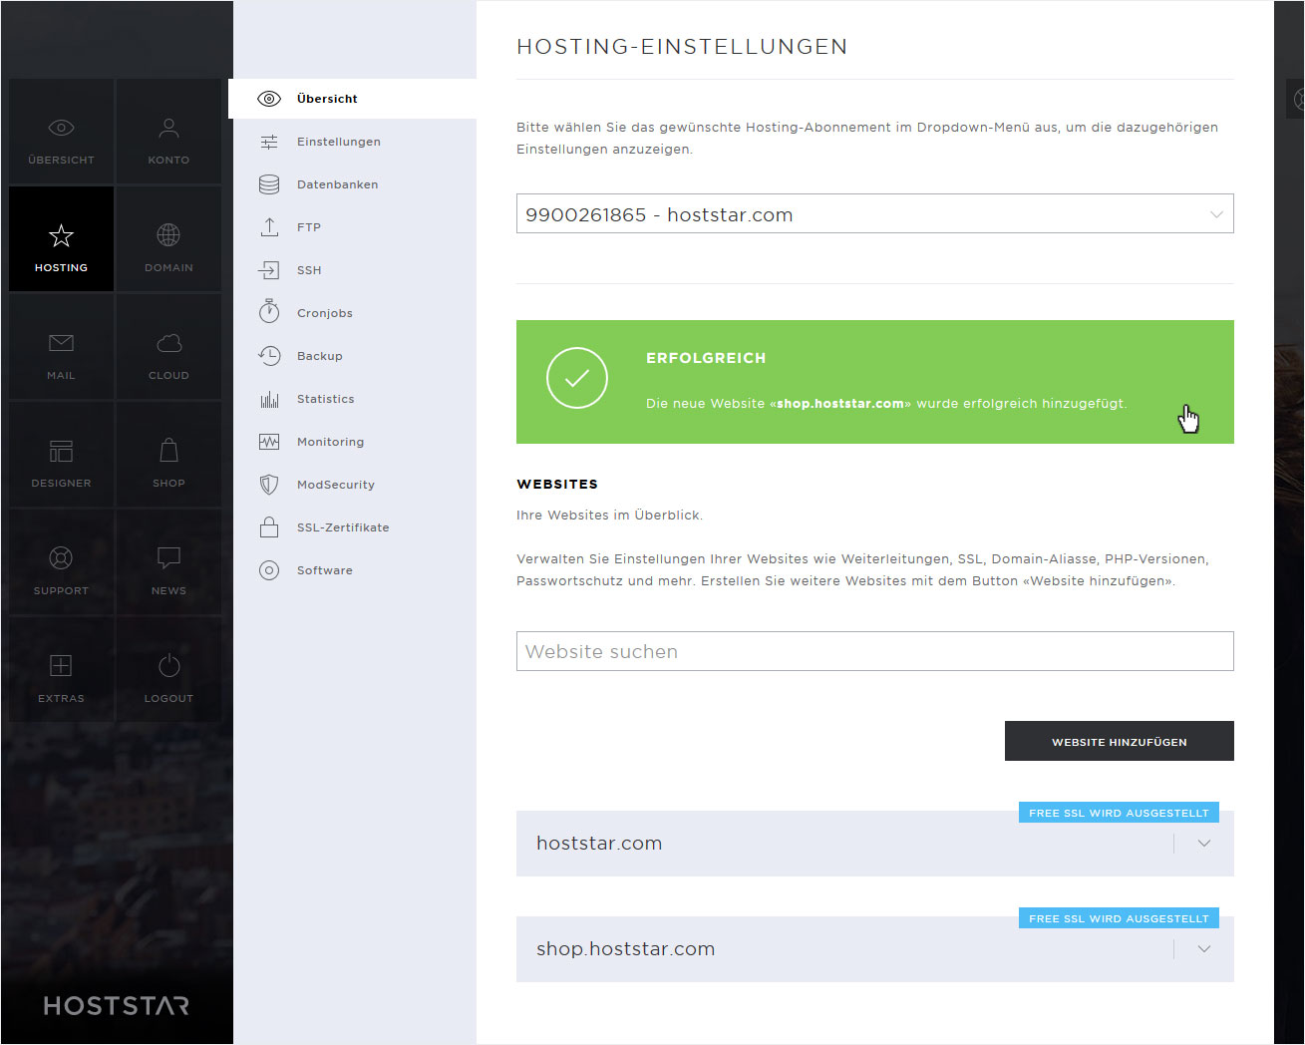Click Free SSL badge on hoststar.com row
The image size is (1305, 1045).
tap(1119, 813)
